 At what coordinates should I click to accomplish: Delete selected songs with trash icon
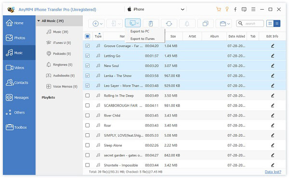pos(151,24)
